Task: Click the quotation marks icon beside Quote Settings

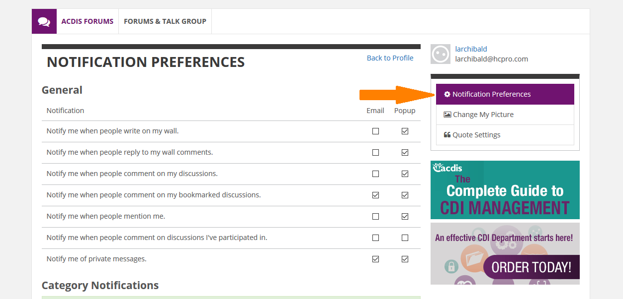Action: point(446,134)
